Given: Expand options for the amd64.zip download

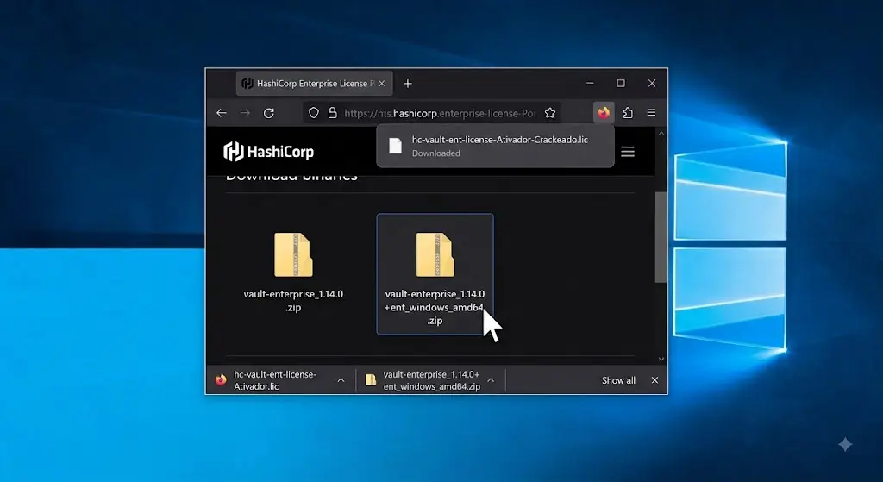Looking at the screenshot, I should 491,380.
